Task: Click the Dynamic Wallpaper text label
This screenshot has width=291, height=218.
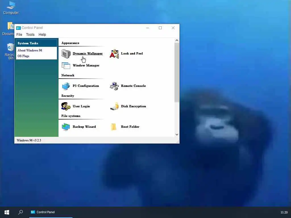Action: click(x=88, y=54)
